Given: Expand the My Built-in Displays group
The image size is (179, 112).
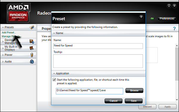Looking at the screenshot, I should 3,48.
